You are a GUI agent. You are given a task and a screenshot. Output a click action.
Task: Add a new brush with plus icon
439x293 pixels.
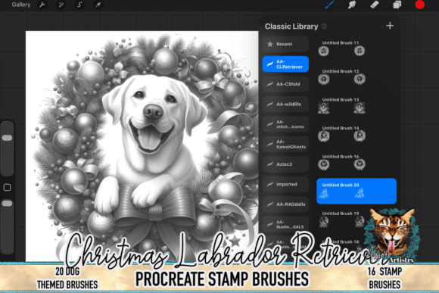click(390, 26)
